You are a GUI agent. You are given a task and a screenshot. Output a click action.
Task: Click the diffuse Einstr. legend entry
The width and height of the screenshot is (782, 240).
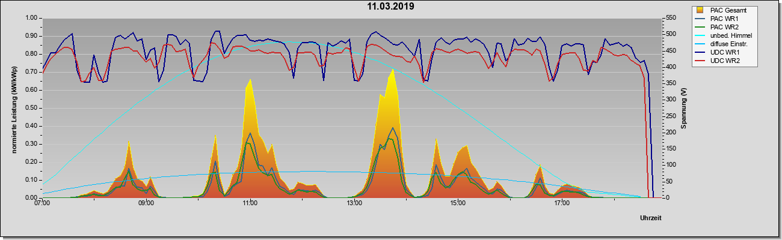coord(724,44)
